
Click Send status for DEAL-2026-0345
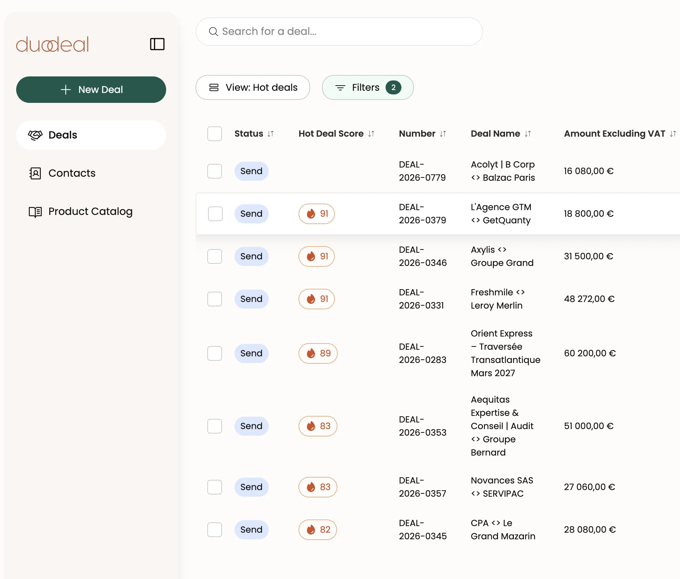(x=251, y=530)
